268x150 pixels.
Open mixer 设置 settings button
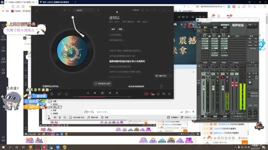point(250,25)
